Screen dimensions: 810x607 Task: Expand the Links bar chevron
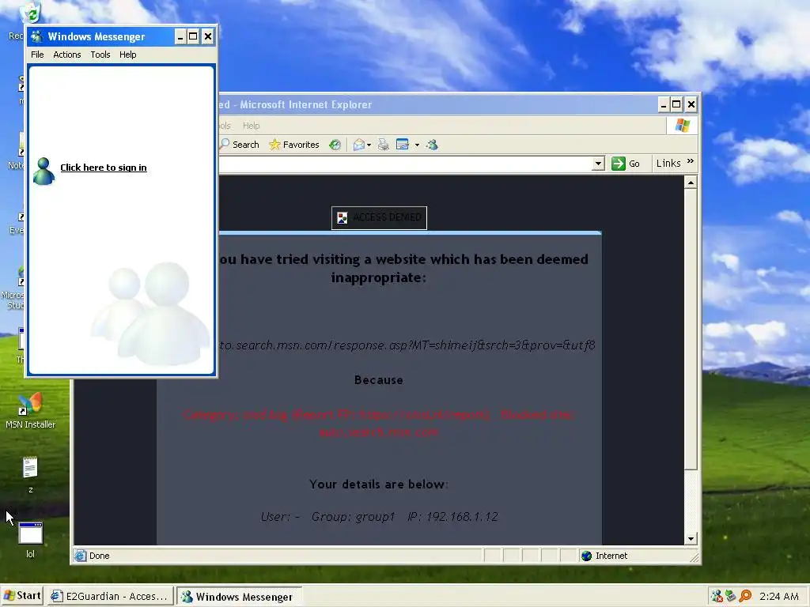(690, 162)
